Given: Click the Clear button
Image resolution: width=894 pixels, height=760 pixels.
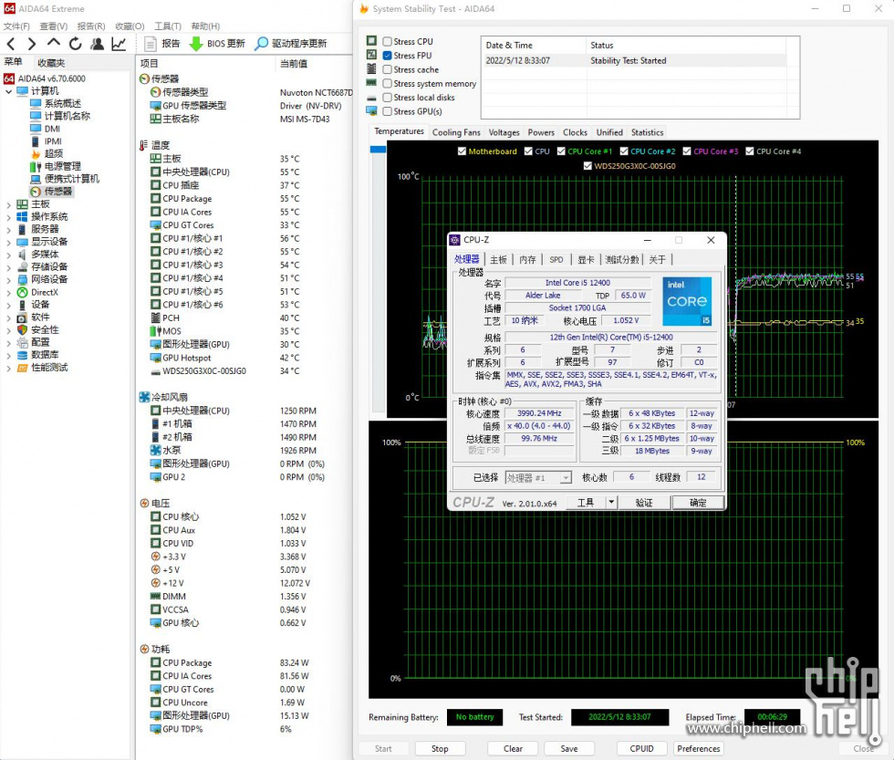Looking at the screenshot, I should click(513, 749).
